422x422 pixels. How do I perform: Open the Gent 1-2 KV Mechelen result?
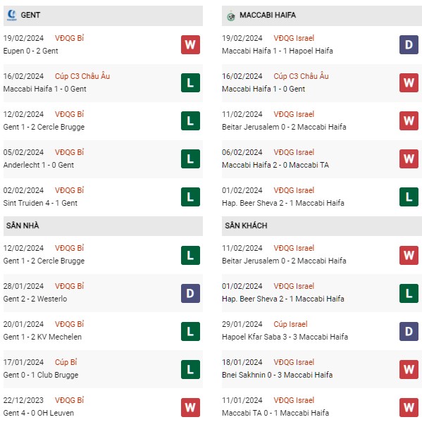tap(42, 337)
